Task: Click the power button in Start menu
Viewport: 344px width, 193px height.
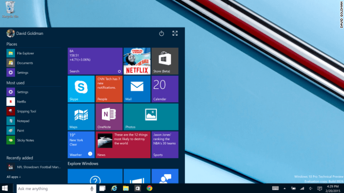Action: coord(161,33)
